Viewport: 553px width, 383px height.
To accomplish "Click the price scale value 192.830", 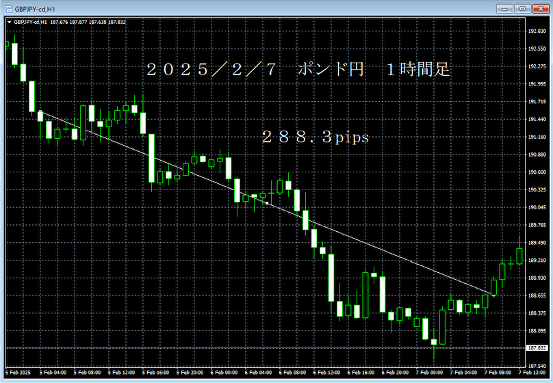I will [537, 31].
